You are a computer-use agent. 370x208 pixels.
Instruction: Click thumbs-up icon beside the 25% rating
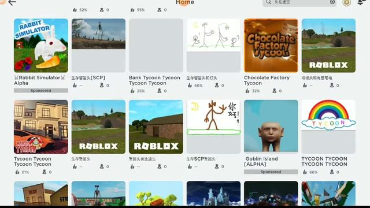tap(132, 91)
